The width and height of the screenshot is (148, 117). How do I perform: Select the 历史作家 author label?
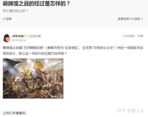pos(35,36)
